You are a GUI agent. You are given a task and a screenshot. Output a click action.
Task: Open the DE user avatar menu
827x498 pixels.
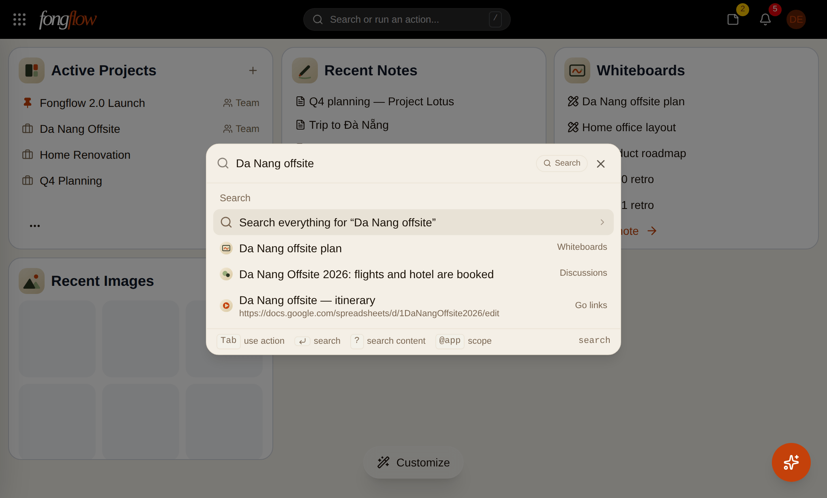pyautogui.click(x=796, y=19)
